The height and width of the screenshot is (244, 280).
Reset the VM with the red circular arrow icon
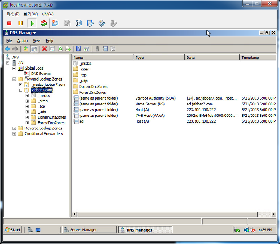click(x=44, y=23)
